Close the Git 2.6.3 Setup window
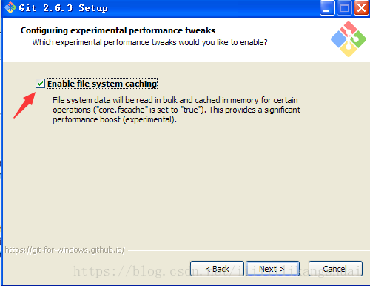This screenshot has width=370, height=286. pyautogui.click(x=361, y=8)
